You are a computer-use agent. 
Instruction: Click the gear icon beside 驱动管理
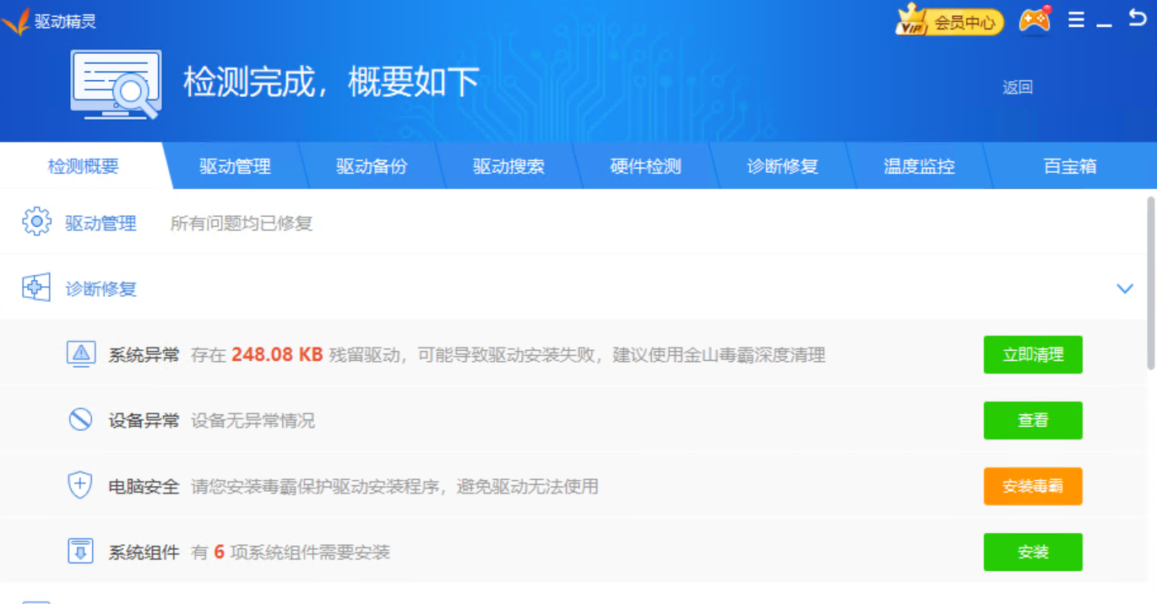click(x=37, y=223)
